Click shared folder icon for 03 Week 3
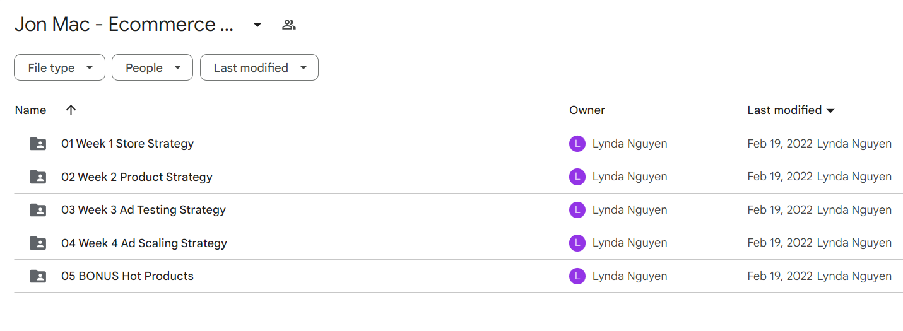 coord(38,210)
